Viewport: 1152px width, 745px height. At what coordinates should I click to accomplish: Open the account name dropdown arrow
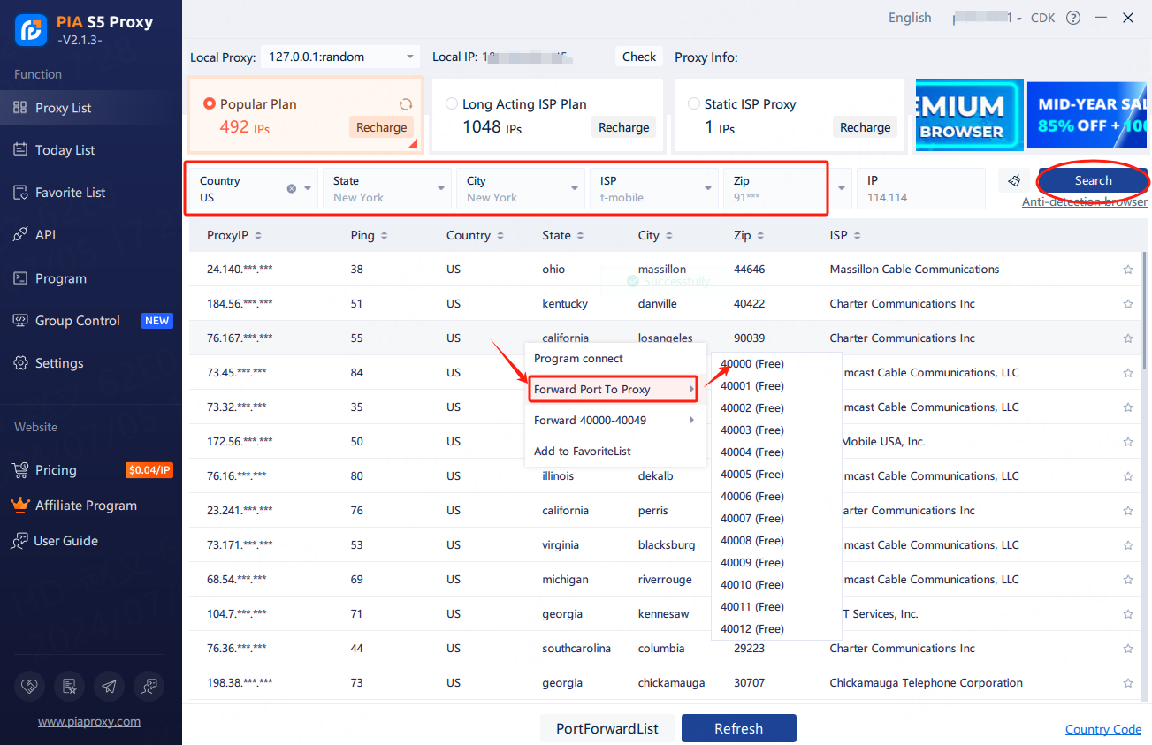pyautogui.click(x=1019, y=19)
